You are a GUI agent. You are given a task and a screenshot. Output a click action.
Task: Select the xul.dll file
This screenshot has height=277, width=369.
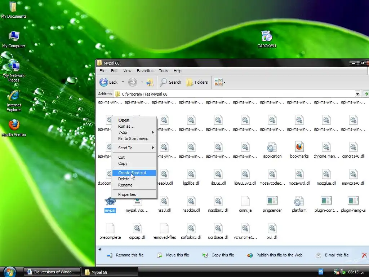[x=272, y=231]
